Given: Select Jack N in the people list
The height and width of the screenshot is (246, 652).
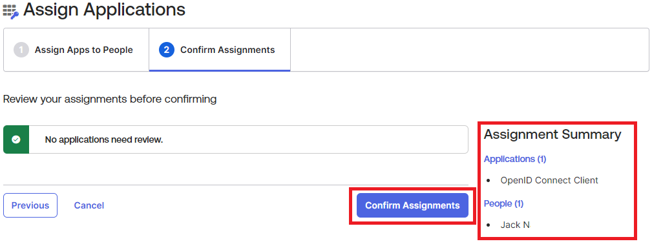Looking at the screenshot, I should (x=515, y=225).
